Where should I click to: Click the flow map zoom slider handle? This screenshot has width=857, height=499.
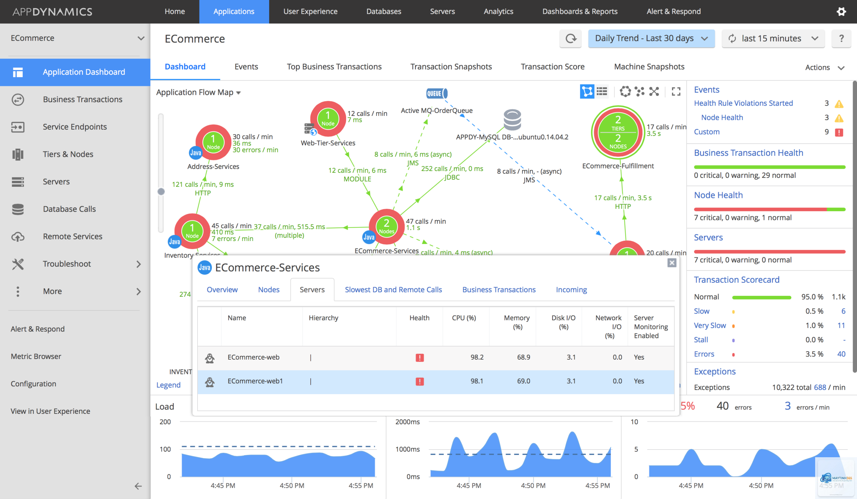coord(161,192)
